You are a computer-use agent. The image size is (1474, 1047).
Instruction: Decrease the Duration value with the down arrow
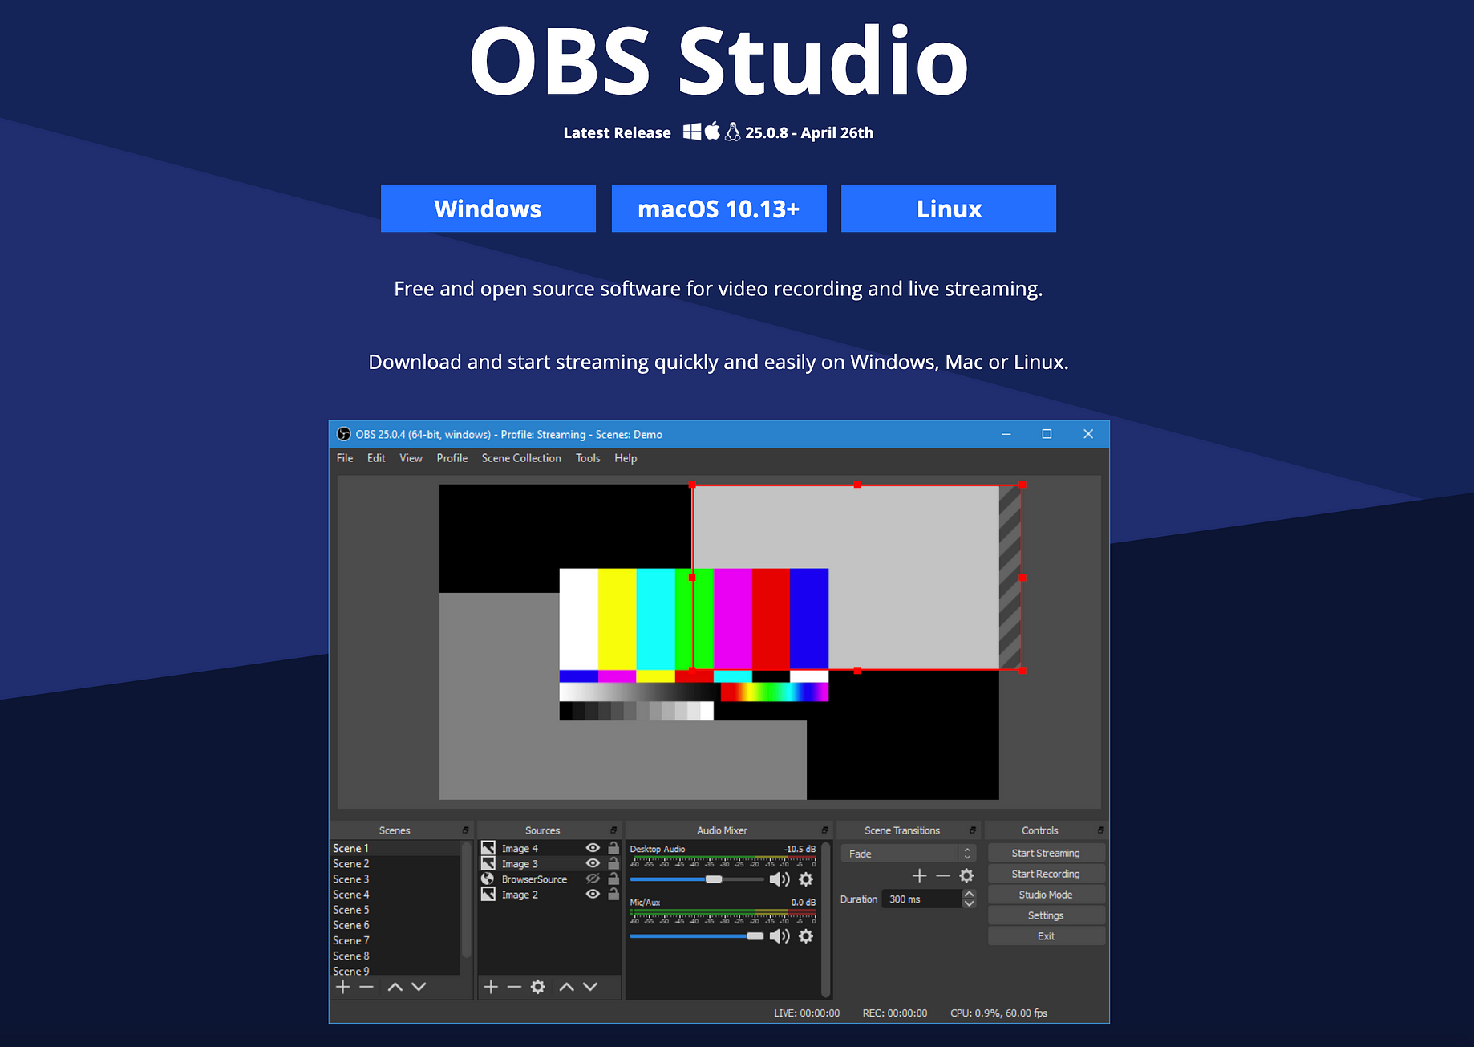(x=969, y=904)
